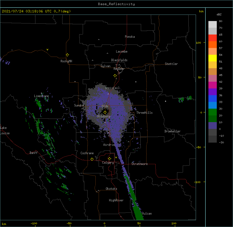The image size is (233, 227).
Task: Click the yellow V marker northwest of RockyMH
Action: 47,50
